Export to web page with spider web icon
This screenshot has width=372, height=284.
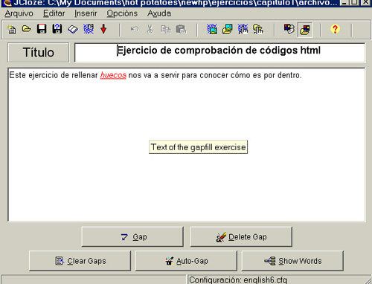pyautogui.click(x=89, y=29)
